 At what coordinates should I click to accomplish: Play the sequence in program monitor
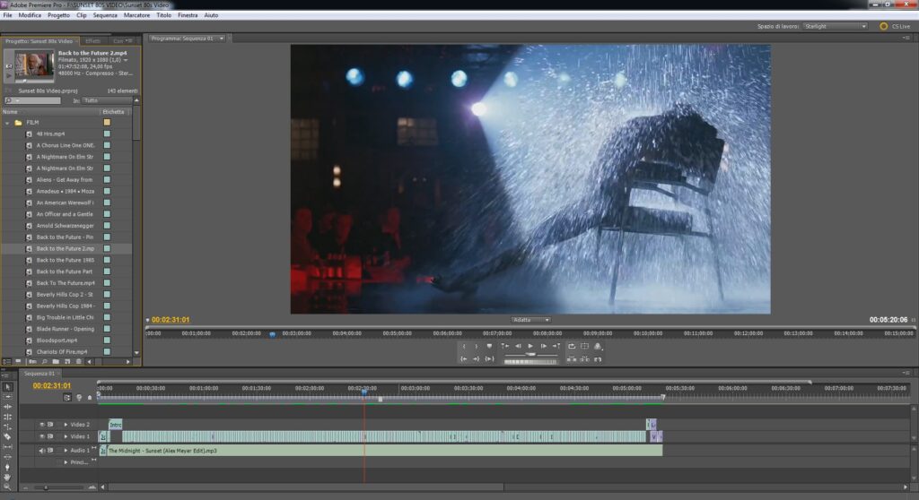click(x=530, y=346)
